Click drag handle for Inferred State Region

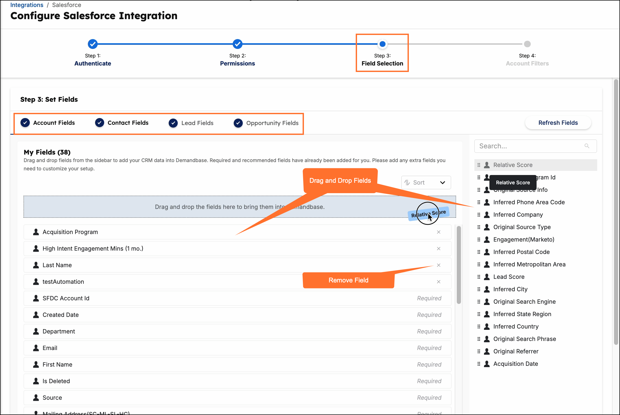coord(479,314)
